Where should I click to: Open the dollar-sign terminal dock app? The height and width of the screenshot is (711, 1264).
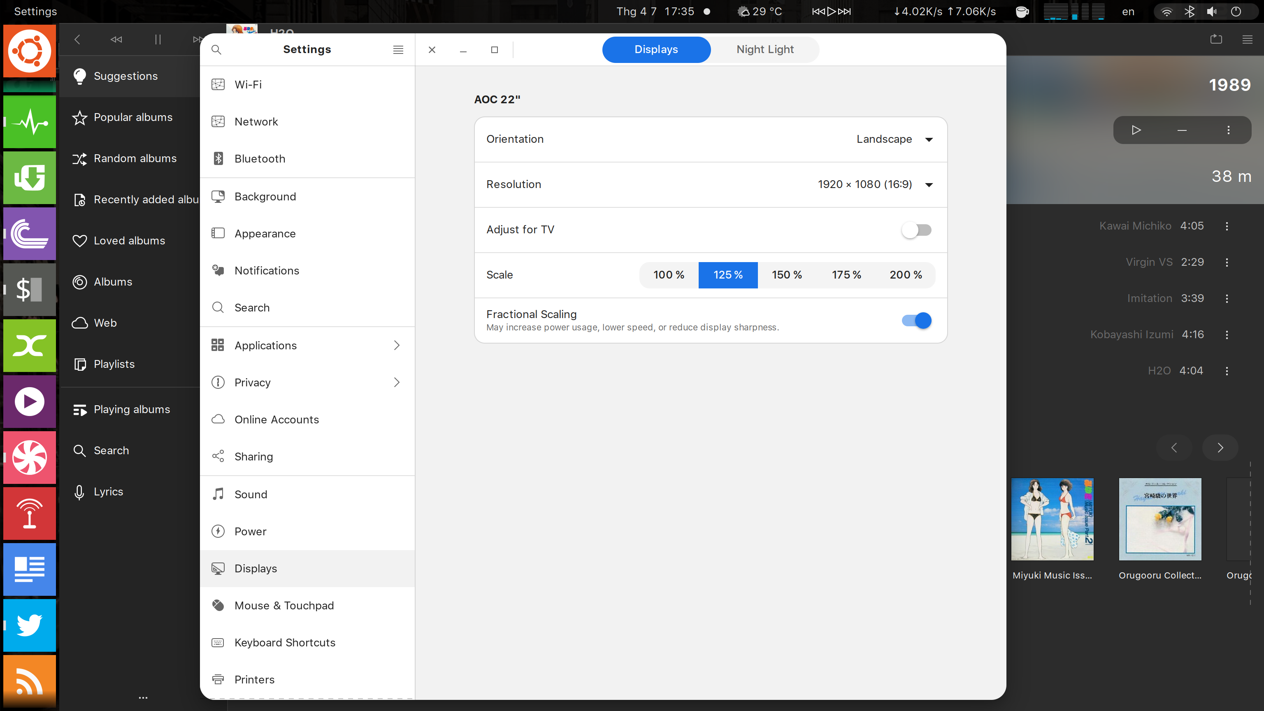tap(30, 290)
